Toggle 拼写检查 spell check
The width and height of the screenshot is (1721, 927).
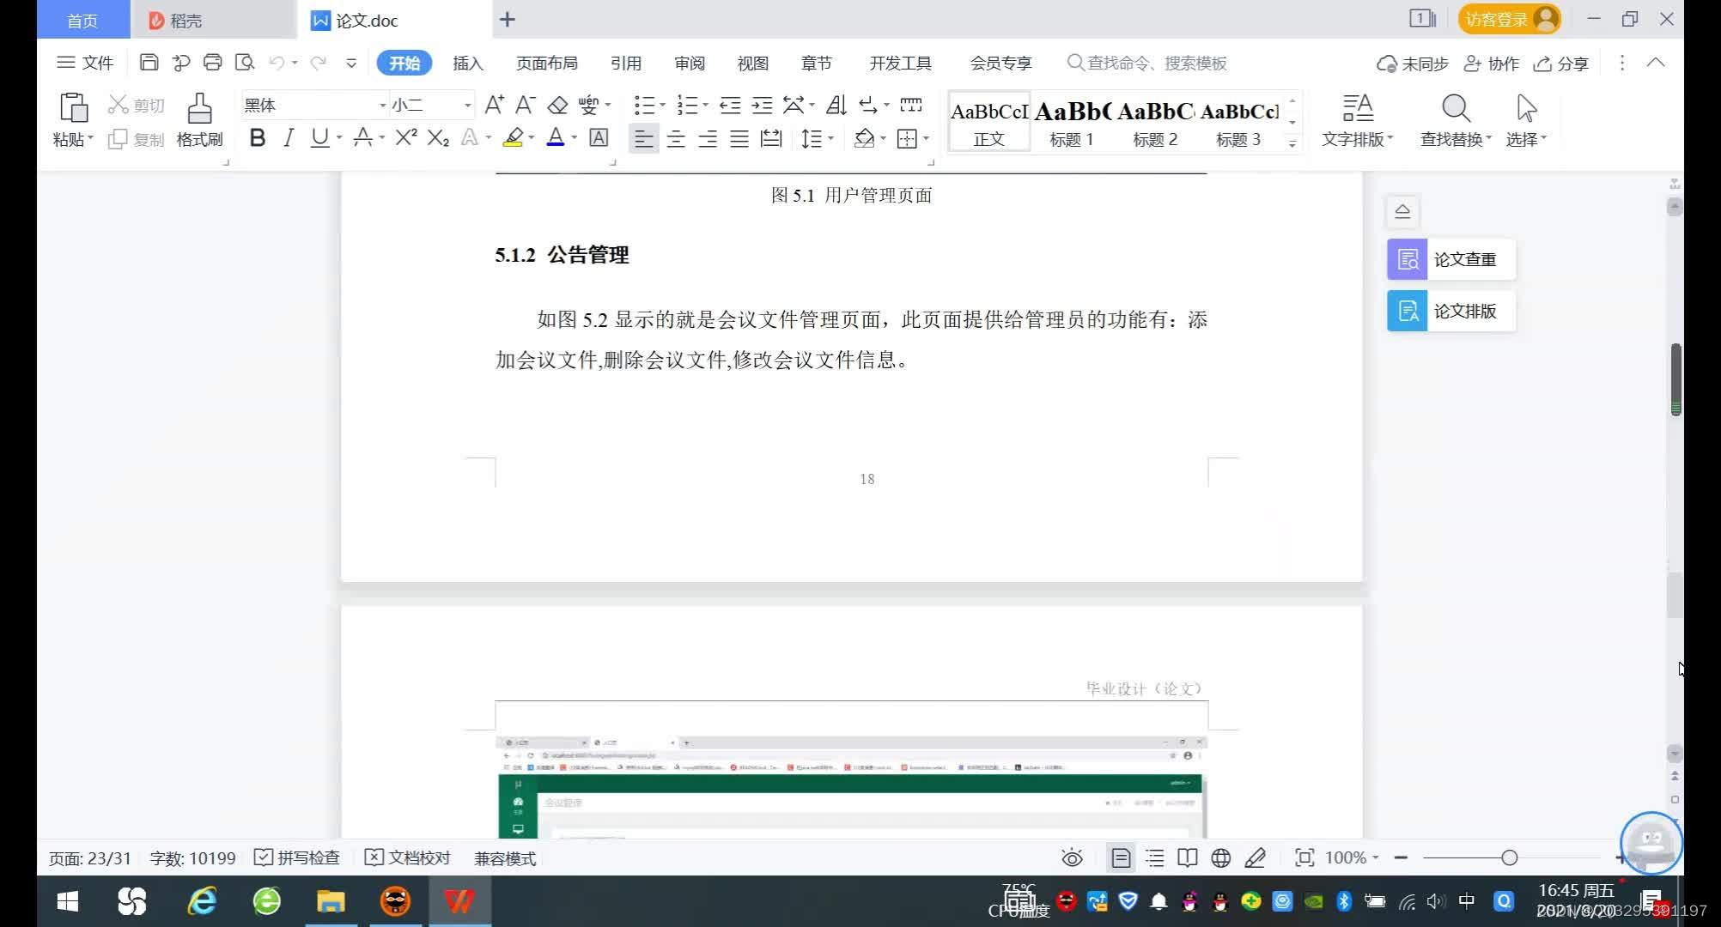coord(297,857)
